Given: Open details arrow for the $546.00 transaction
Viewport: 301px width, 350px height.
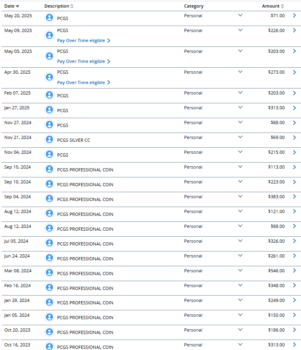Looking at the screenshot, I should click(x=294, y=271).
